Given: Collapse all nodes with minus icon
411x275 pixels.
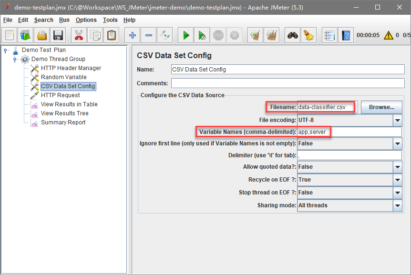Looking at the screenshot, I should coord(149,35).
